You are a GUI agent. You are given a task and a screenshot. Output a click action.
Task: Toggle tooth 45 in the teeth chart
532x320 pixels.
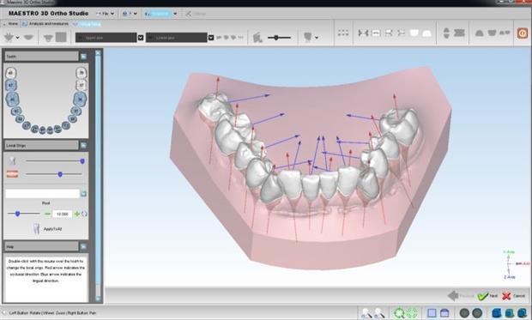[x=15, y=111]
